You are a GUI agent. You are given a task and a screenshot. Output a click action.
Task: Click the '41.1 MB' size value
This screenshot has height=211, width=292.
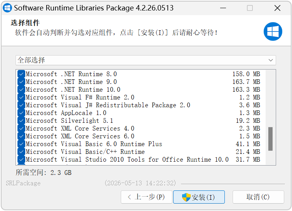point(248,144)
